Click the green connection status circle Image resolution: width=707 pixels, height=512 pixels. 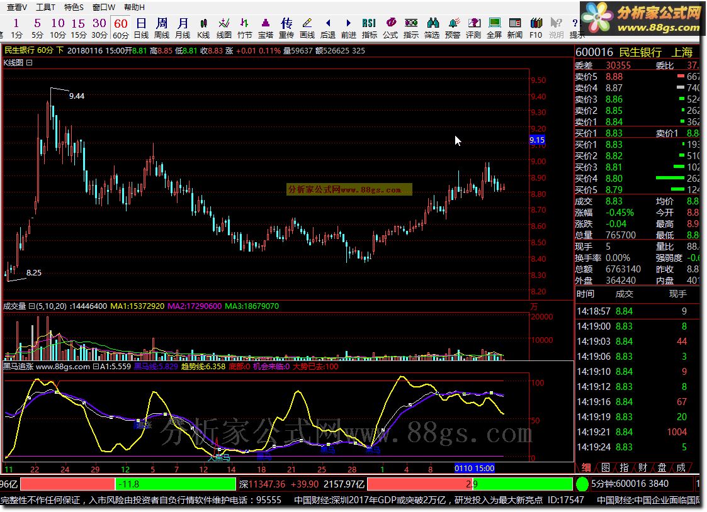coord(582,484)
